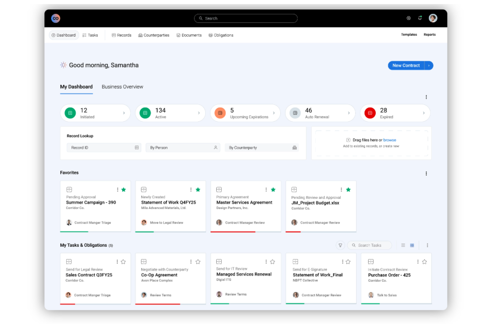The image size is (492, 328).
Task: Switch to Business Overview tab
Action: tap(122, 87)
